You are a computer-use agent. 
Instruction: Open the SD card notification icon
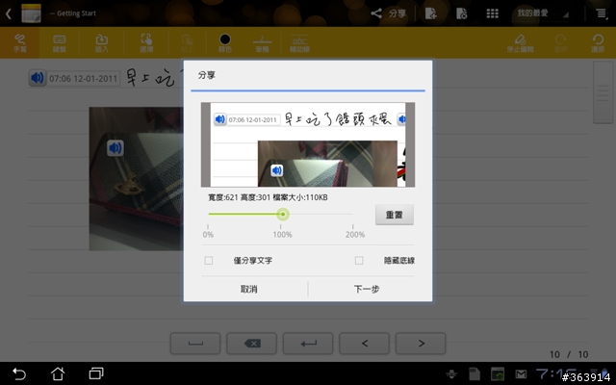475,374
